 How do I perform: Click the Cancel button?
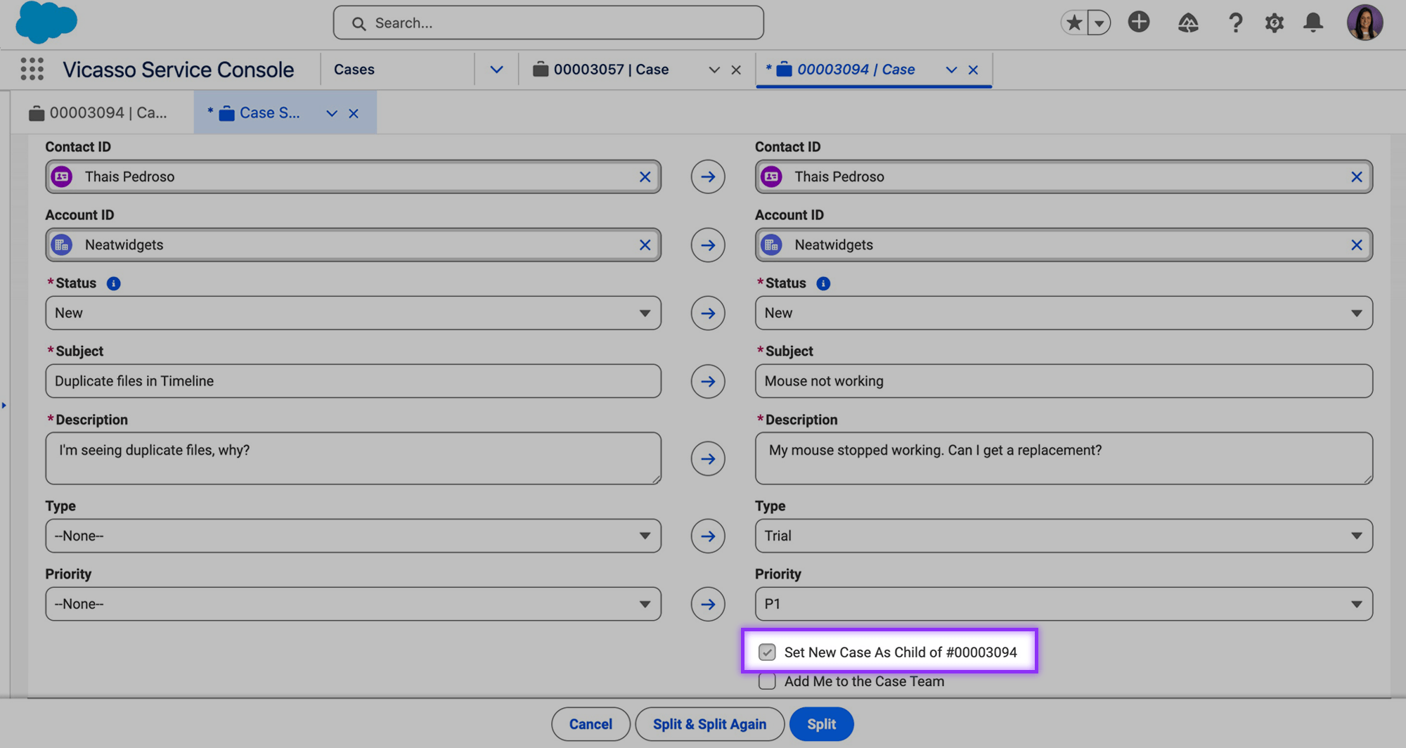591,724
